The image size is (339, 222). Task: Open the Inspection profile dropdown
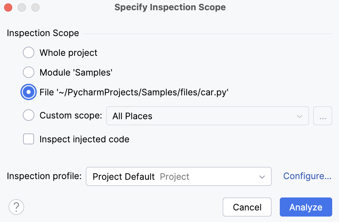coord(179,176)
